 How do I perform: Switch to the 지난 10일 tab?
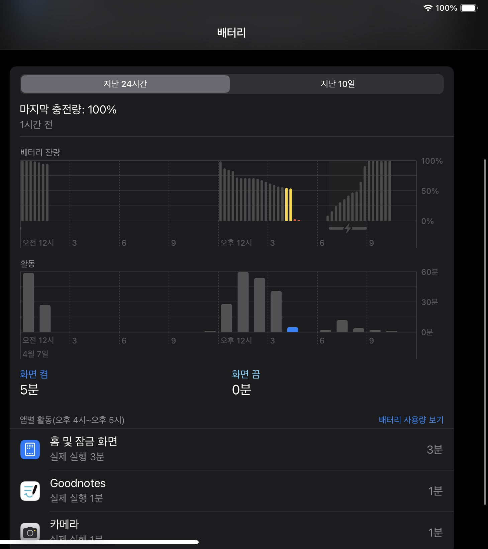(337, 84)
